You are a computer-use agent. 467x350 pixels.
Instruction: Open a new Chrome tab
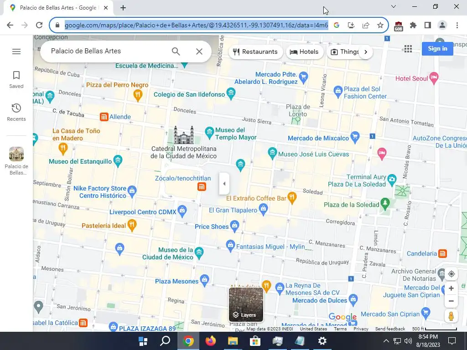(123, 8)
